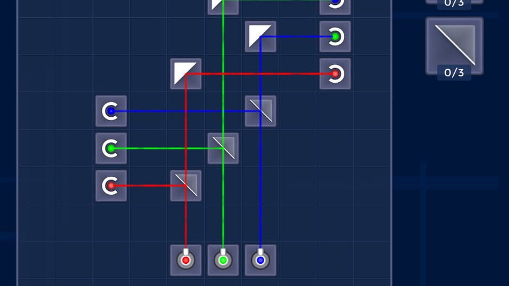The image size is (509, 286).
Task: Select the beam splitter on the green beam
Action: pyautogui.click(x=223, y=148)
